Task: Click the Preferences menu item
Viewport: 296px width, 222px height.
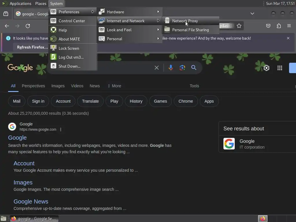Action: point(73,12)
